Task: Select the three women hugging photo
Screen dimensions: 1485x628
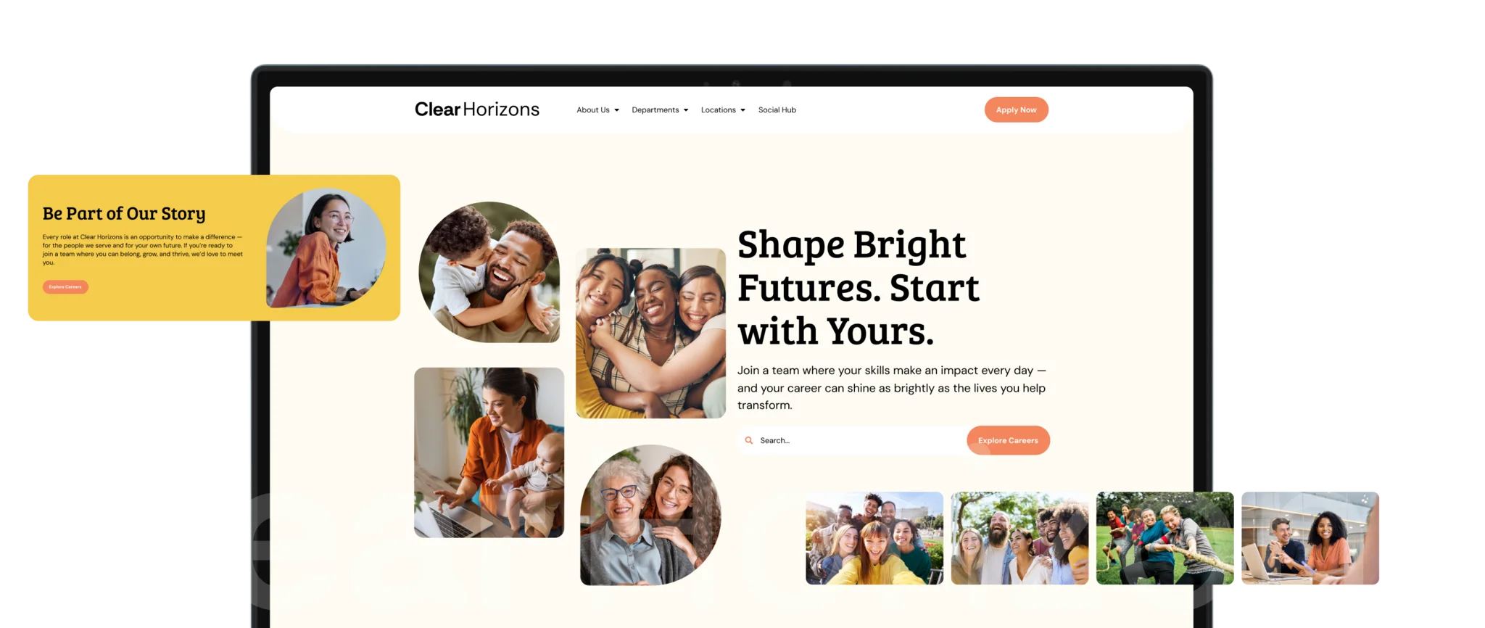Action: tap(650, 333)
